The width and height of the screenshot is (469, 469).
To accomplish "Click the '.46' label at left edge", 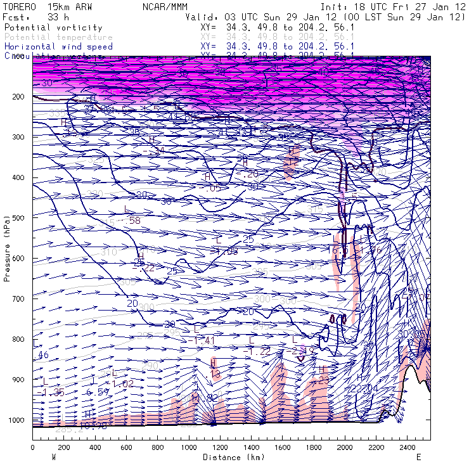I will tap(41, 355).
